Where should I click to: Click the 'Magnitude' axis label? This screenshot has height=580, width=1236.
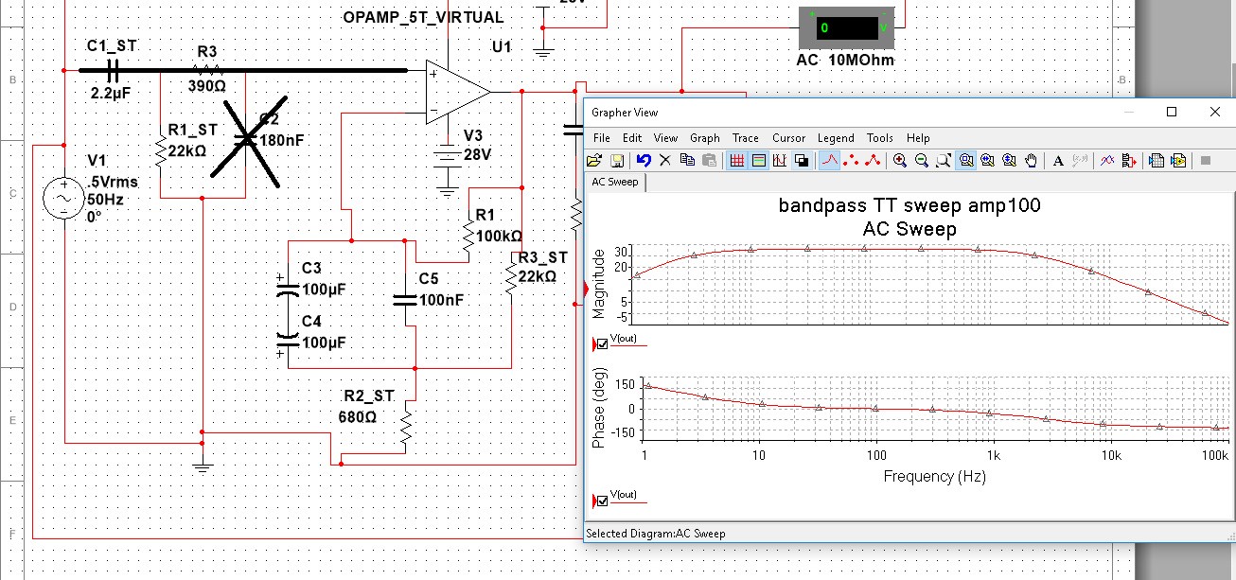click(x=598, y=284)
